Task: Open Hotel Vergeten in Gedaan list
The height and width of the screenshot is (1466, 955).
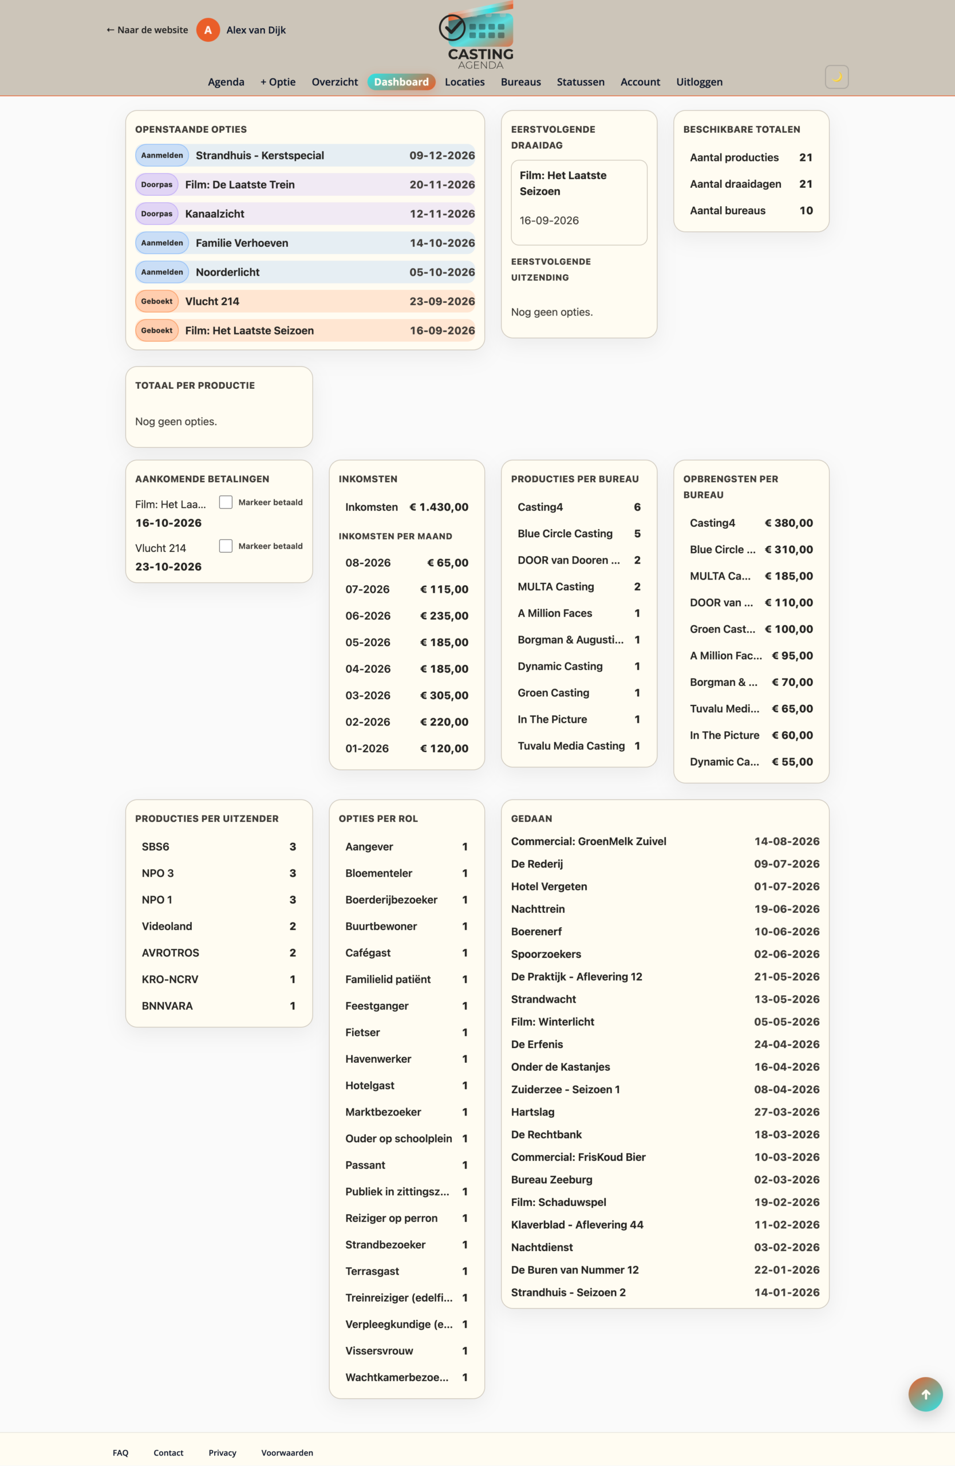Action: pyautogui.click(x=665, y=886)
